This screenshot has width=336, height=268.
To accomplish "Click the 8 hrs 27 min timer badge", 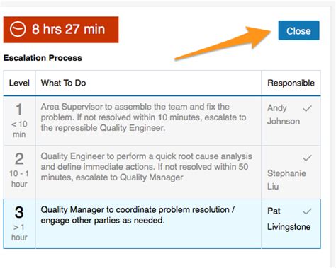I will [x=61, y=30].
